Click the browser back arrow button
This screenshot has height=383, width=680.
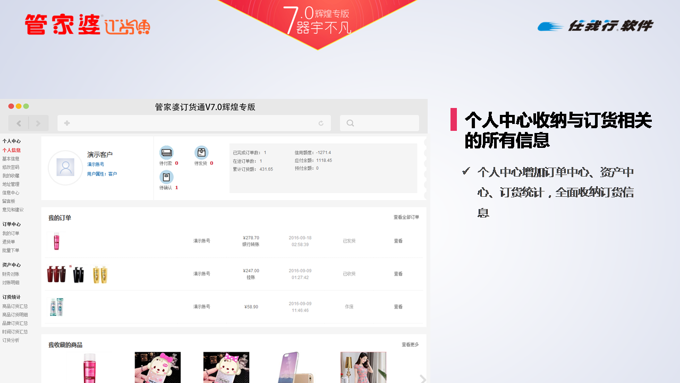19,123
